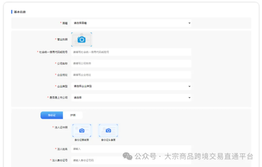Upload the 身份证头像面 photo

[x=108, y=131]
